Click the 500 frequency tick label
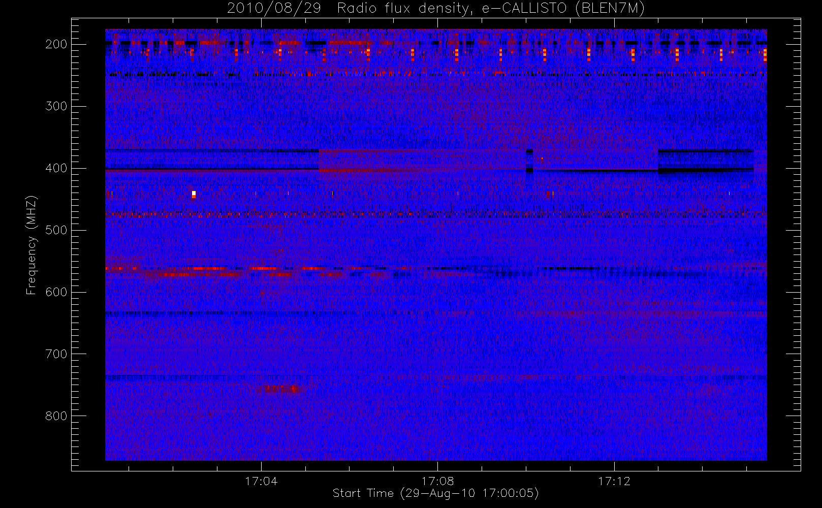The width and height of the screenshot is (822, 508). pyautogui.click(x=56, y=230)
